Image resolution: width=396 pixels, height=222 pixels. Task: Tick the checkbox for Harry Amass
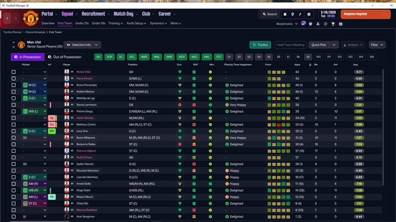tap(14, 79)
